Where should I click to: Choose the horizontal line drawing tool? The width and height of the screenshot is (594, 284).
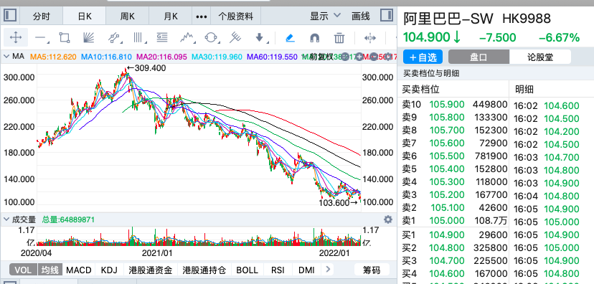coord(41,37)
